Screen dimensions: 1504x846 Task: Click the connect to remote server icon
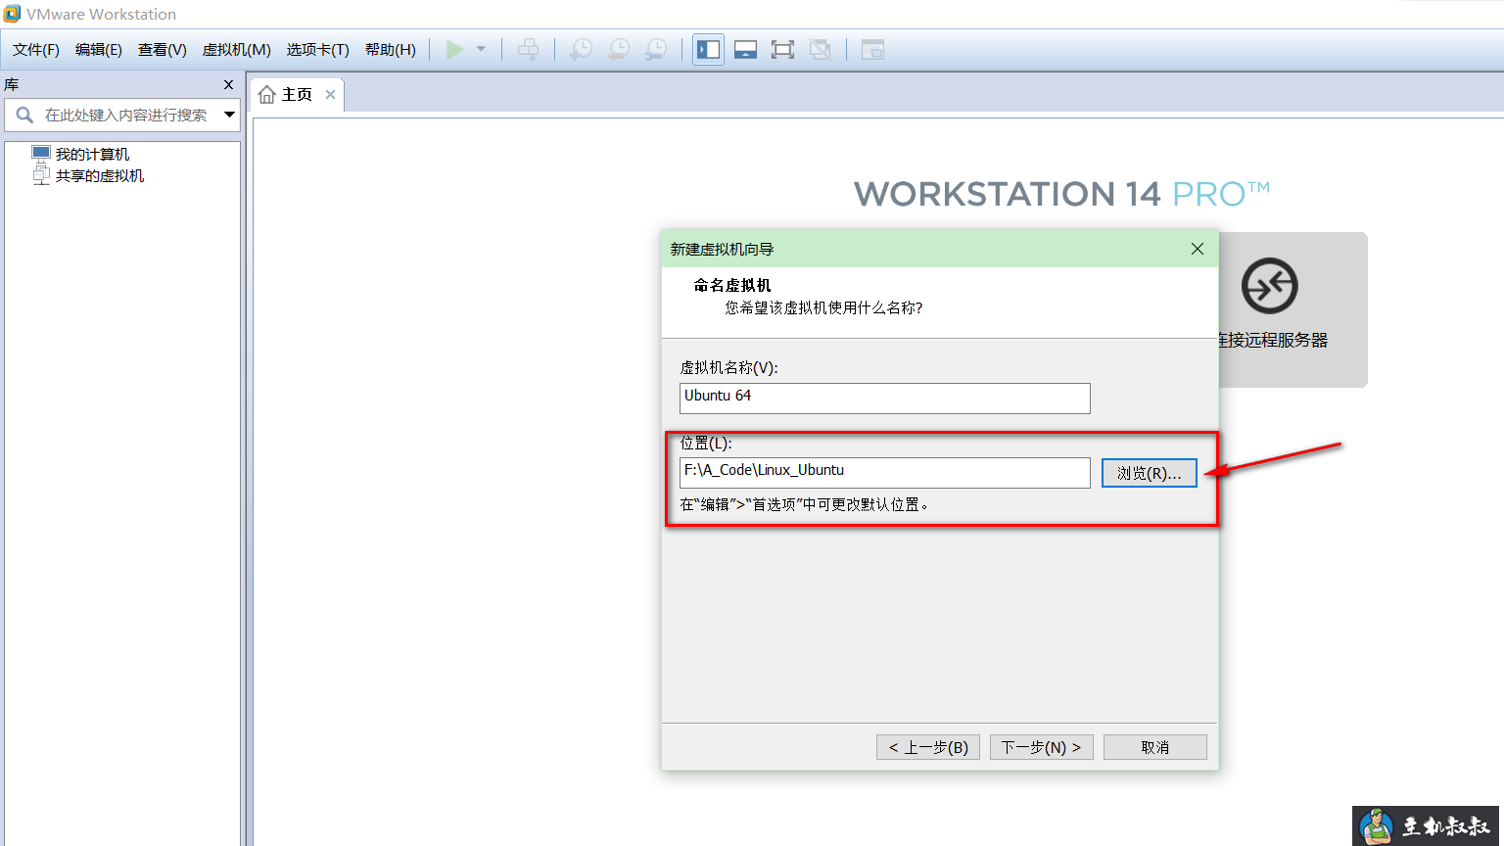1270,286
